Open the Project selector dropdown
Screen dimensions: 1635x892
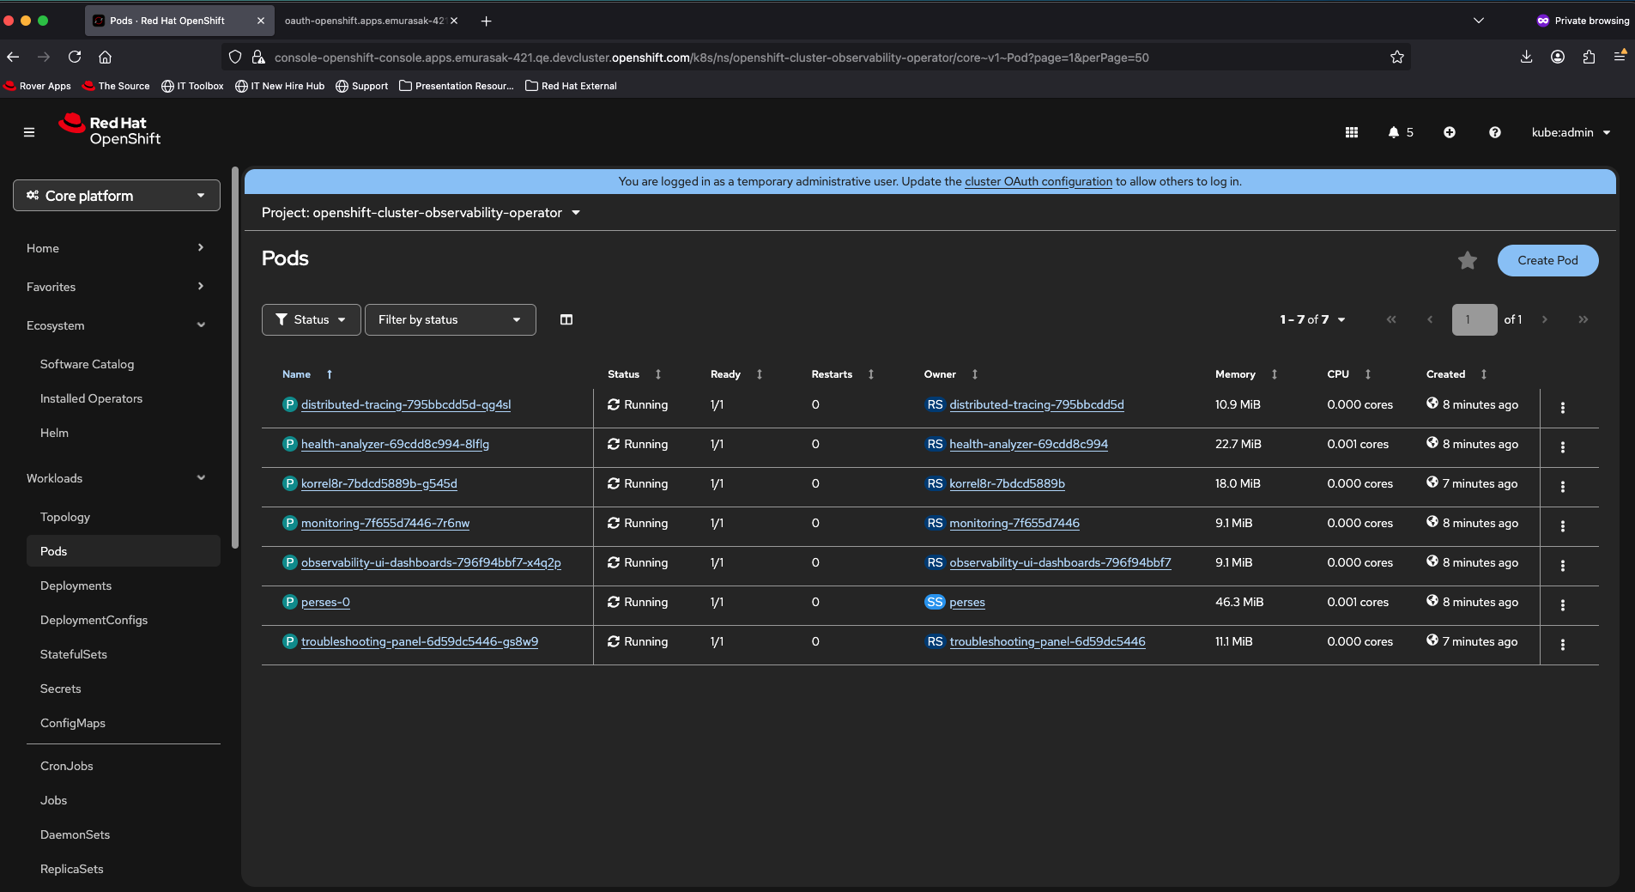[421, 213]
